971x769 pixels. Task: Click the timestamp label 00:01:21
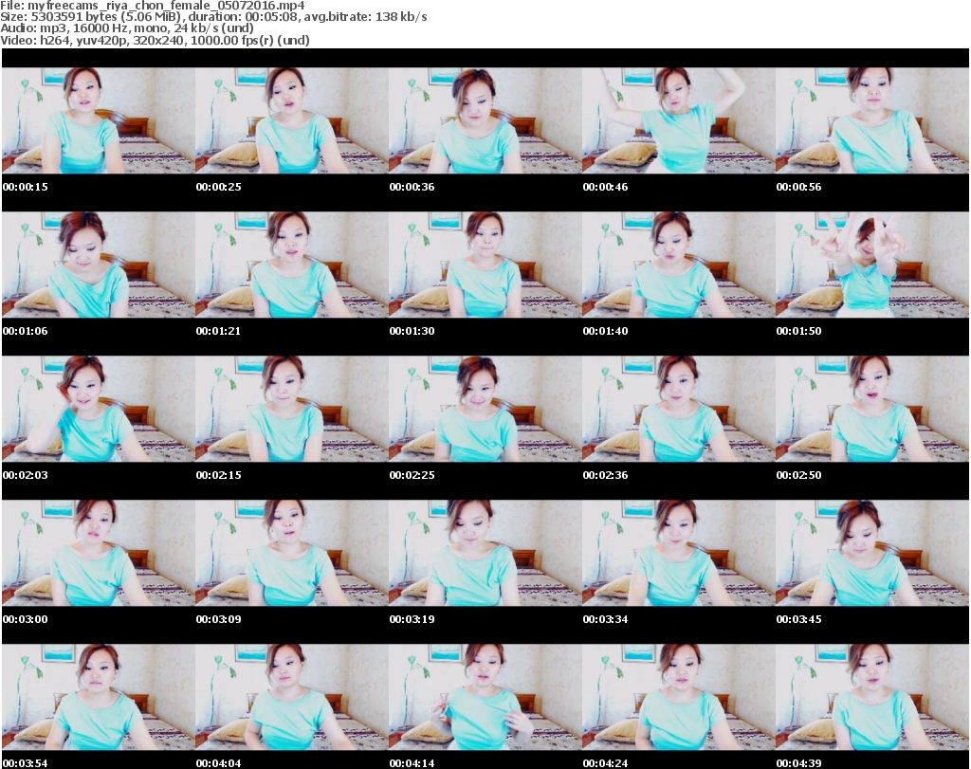click(219, 331)
